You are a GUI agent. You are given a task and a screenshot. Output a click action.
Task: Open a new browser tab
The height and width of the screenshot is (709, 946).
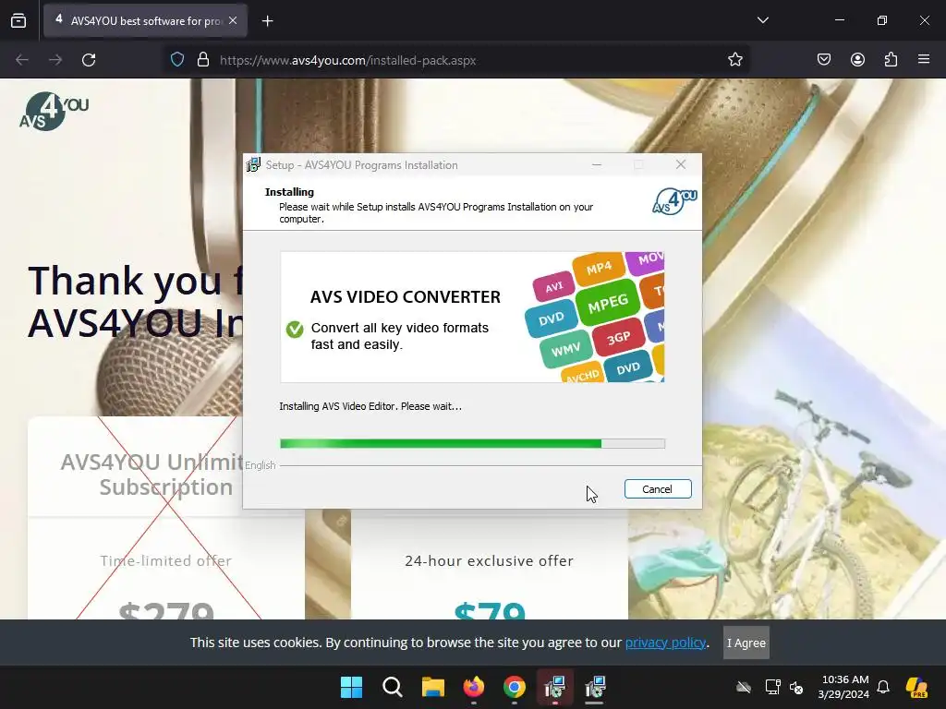pos(267,21)
